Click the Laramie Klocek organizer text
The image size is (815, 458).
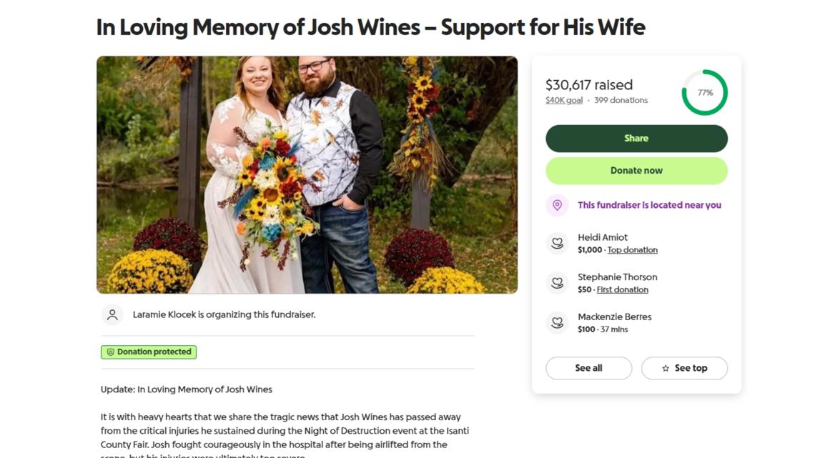[x=224, y=314]
